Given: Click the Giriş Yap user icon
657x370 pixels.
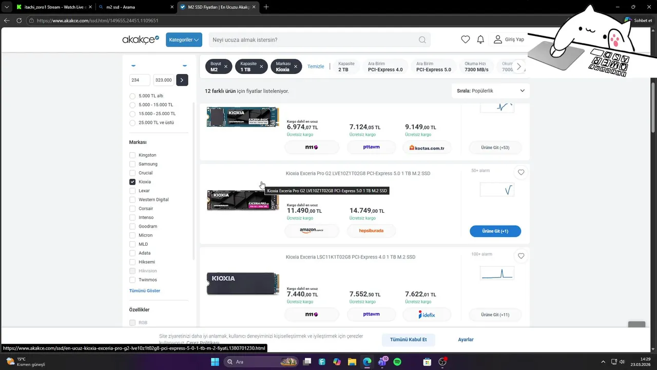Looking at the screenshot, I should tap(497, 40).
